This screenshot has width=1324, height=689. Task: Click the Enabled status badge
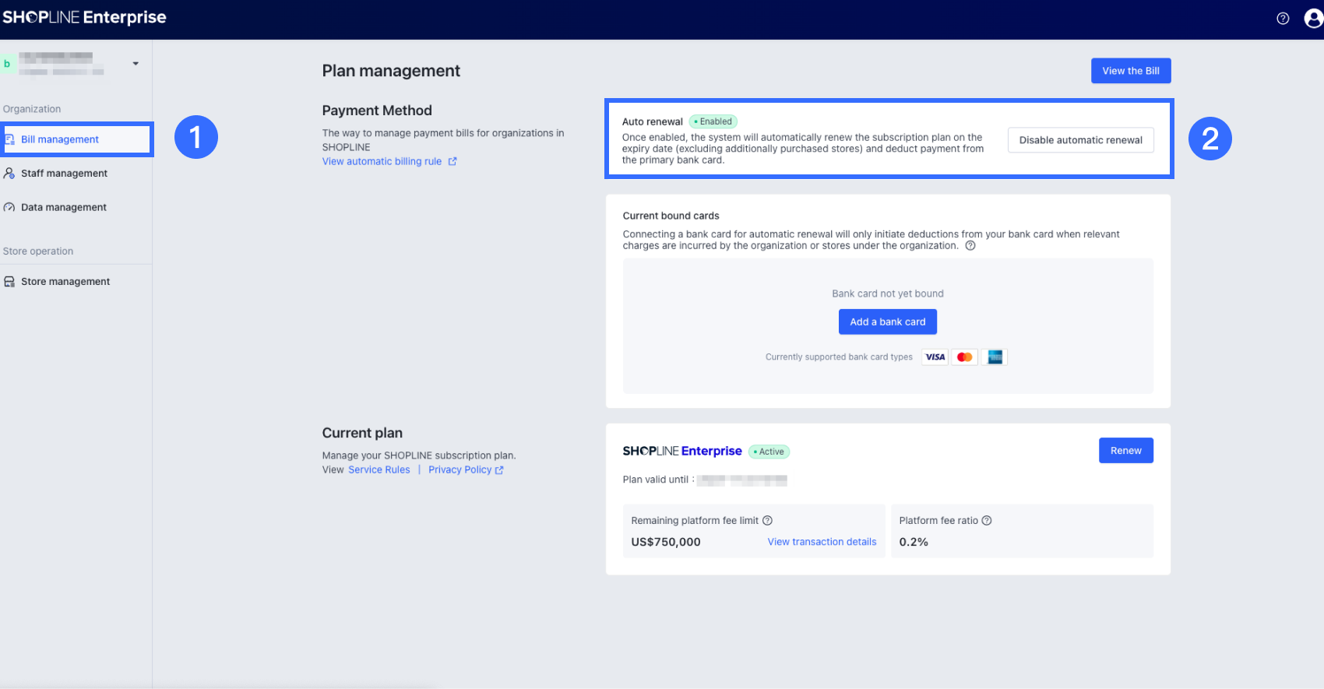pos(713,121)
